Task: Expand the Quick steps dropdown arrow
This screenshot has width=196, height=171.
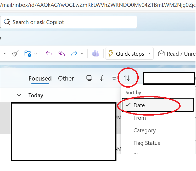Action: pos(150,54)
